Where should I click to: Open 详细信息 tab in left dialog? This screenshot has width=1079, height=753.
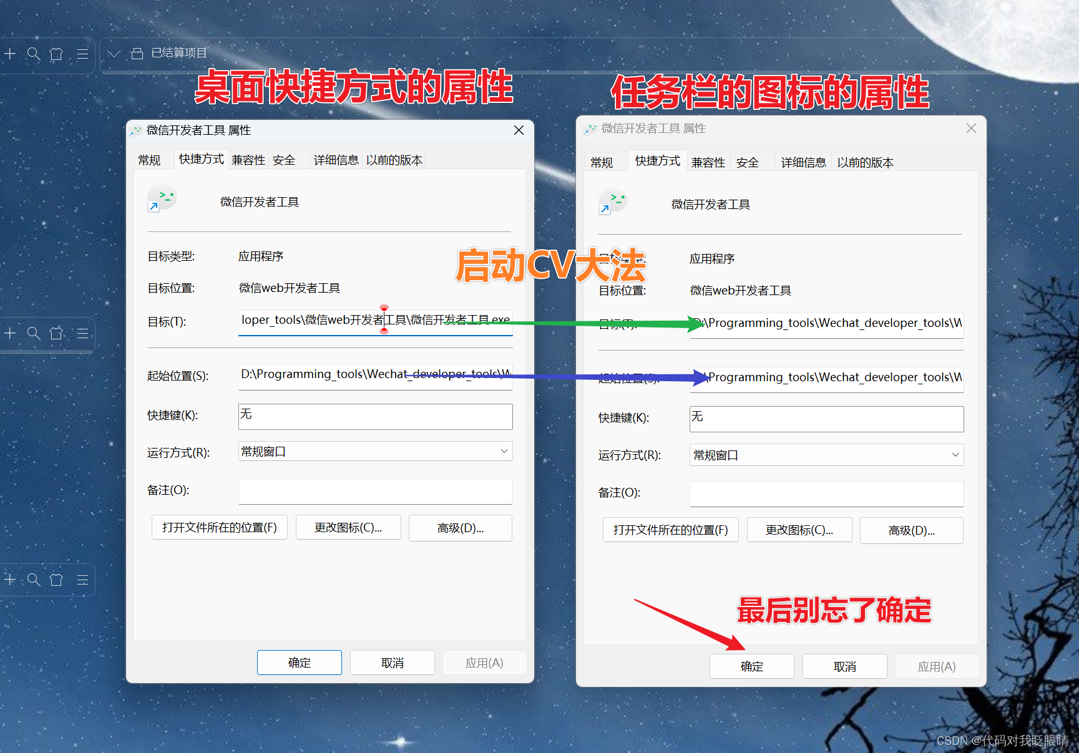336,160
